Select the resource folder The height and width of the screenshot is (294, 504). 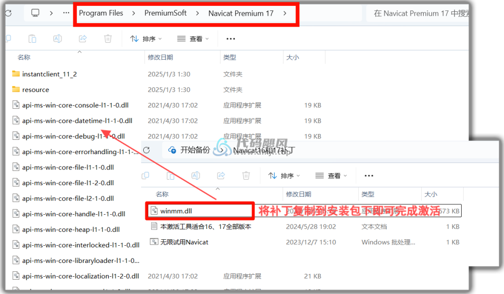[x=35, y=90]
